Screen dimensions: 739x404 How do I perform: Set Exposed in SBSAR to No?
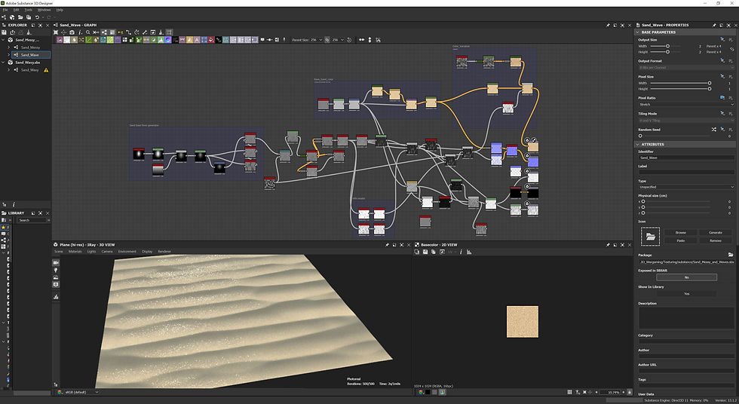pyautogui.click(x=687, y=277)
